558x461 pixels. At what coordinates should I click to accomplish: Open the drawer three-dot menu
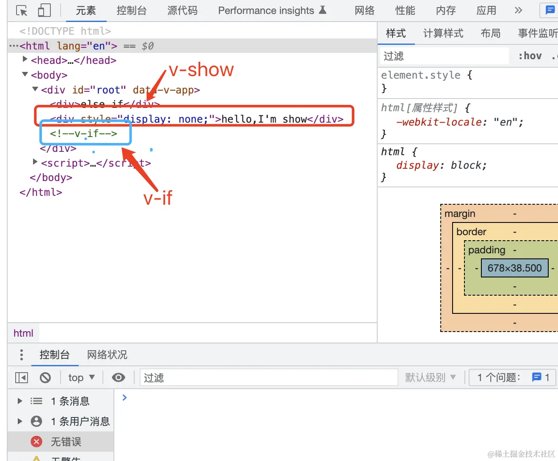22,355
